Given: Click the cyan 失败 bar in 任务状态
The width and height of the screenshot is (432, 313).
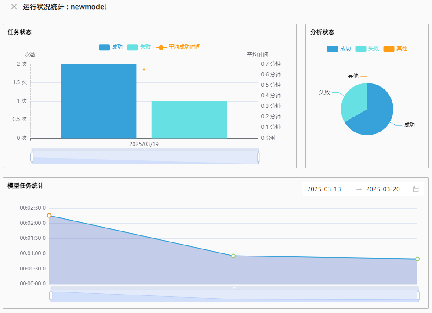Looking at the screenshot, I should click(189, 120).
